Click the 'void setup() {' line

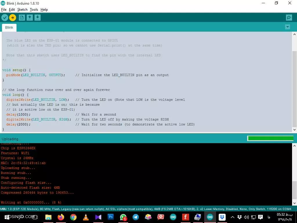17,70
